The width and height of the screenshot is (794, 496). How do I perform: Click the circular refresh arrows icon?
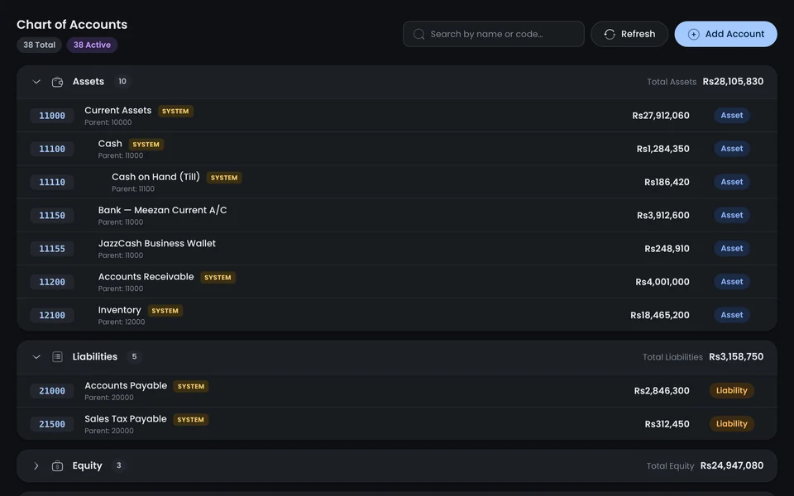point(610,34)
